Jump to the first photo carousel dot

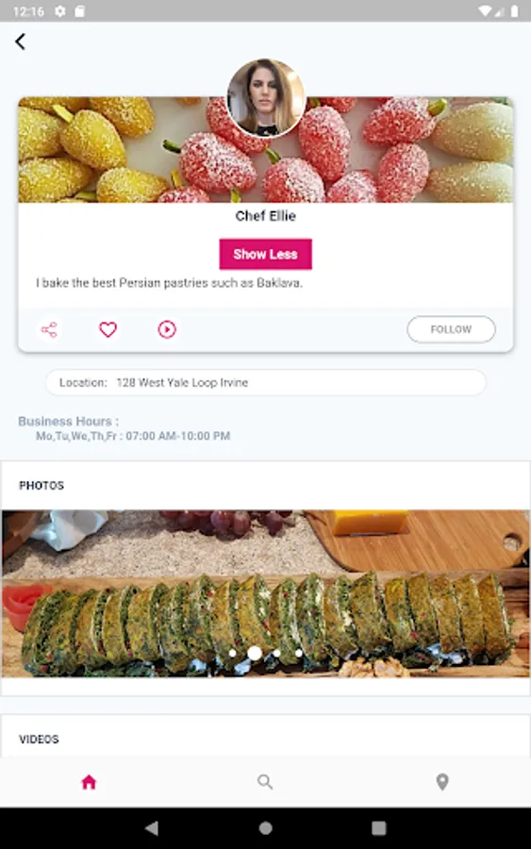[x=232, y=654]
